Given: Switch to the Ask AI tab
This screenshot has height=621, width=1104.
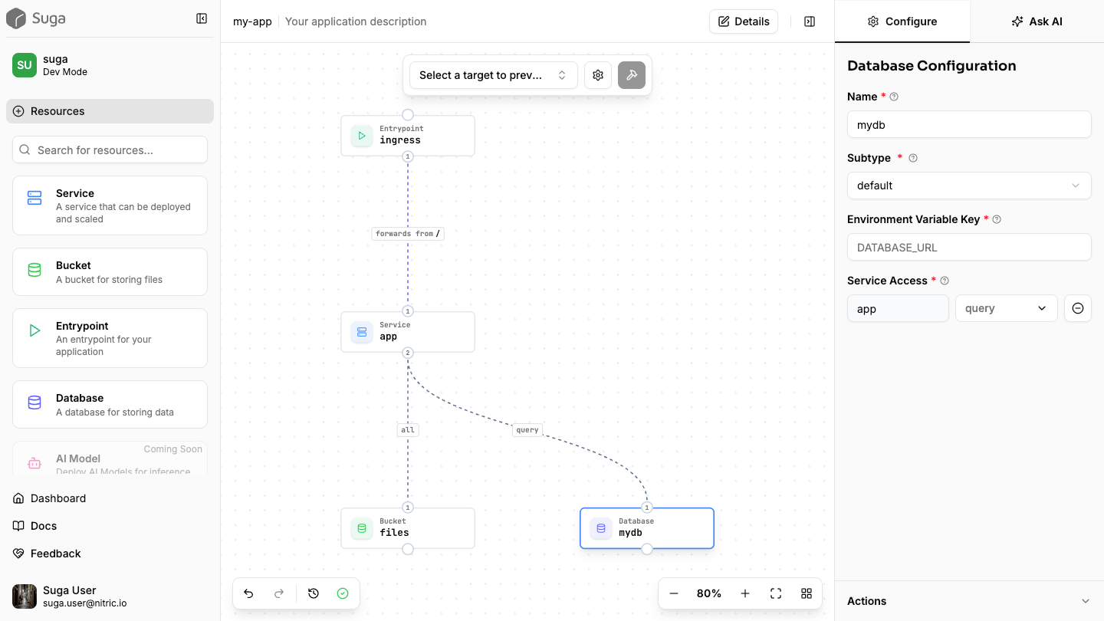Looking at the screenshot, I should pos(1037,21).
